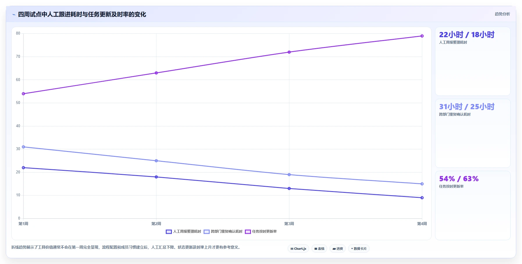Click 跨部门重复确认耗时 point at 第3周
Screen dimensions: 522x264
point(289,175)
